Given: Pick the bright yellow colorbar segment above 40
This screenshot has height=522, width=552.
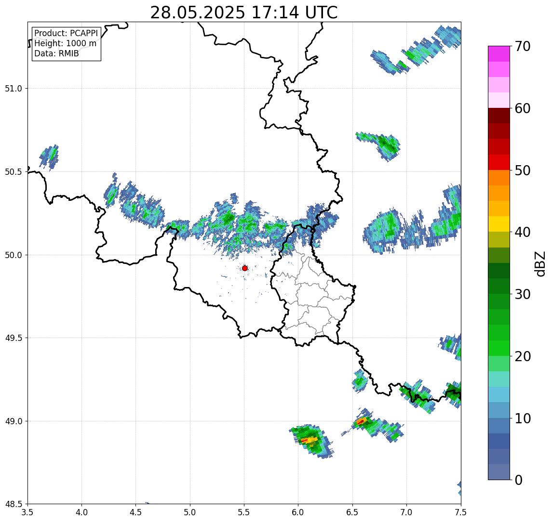Looking at the screenshot, I should click(499, 224).
